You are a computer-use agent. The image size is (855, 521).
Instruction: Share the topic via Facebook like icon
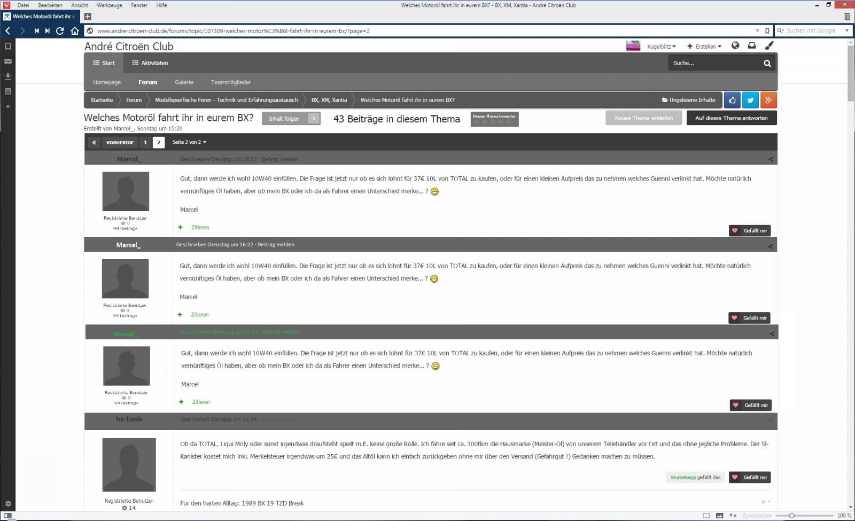click(x=732, y=100)
